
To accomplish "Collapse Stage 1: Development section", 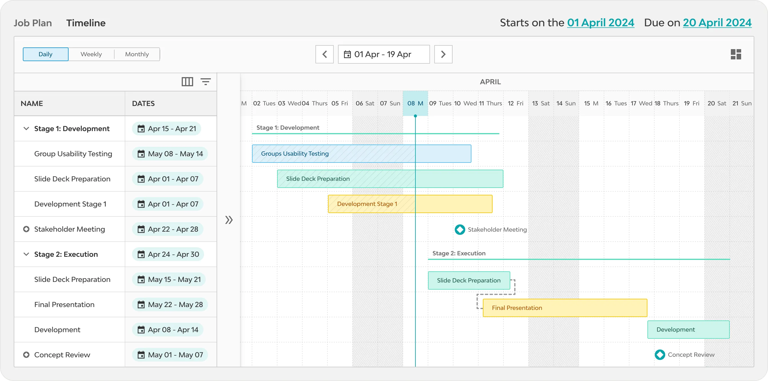I will [26, 129].
